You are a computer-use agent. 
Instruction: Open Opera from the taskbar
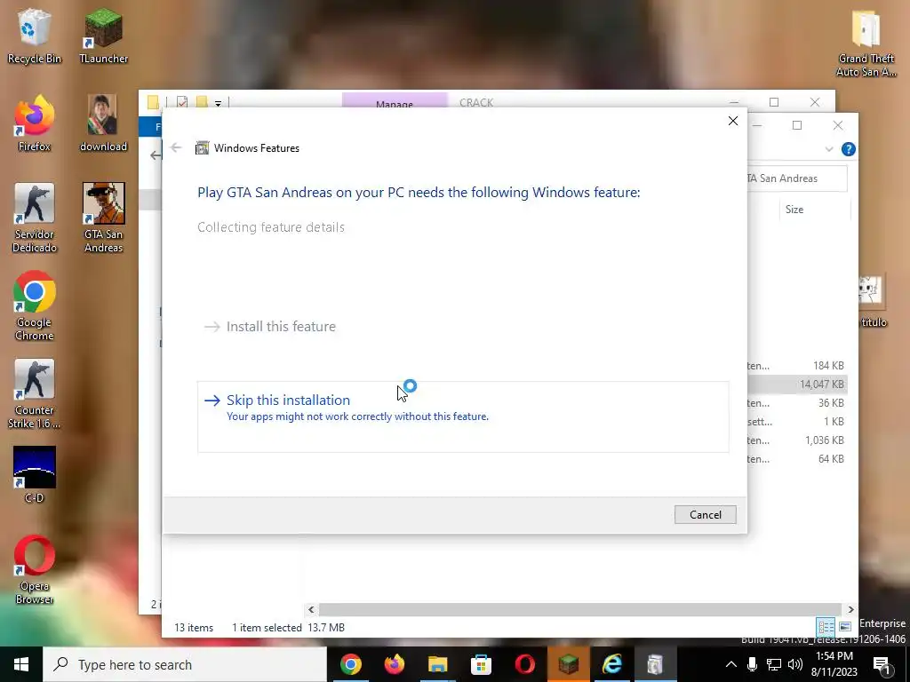524,664
